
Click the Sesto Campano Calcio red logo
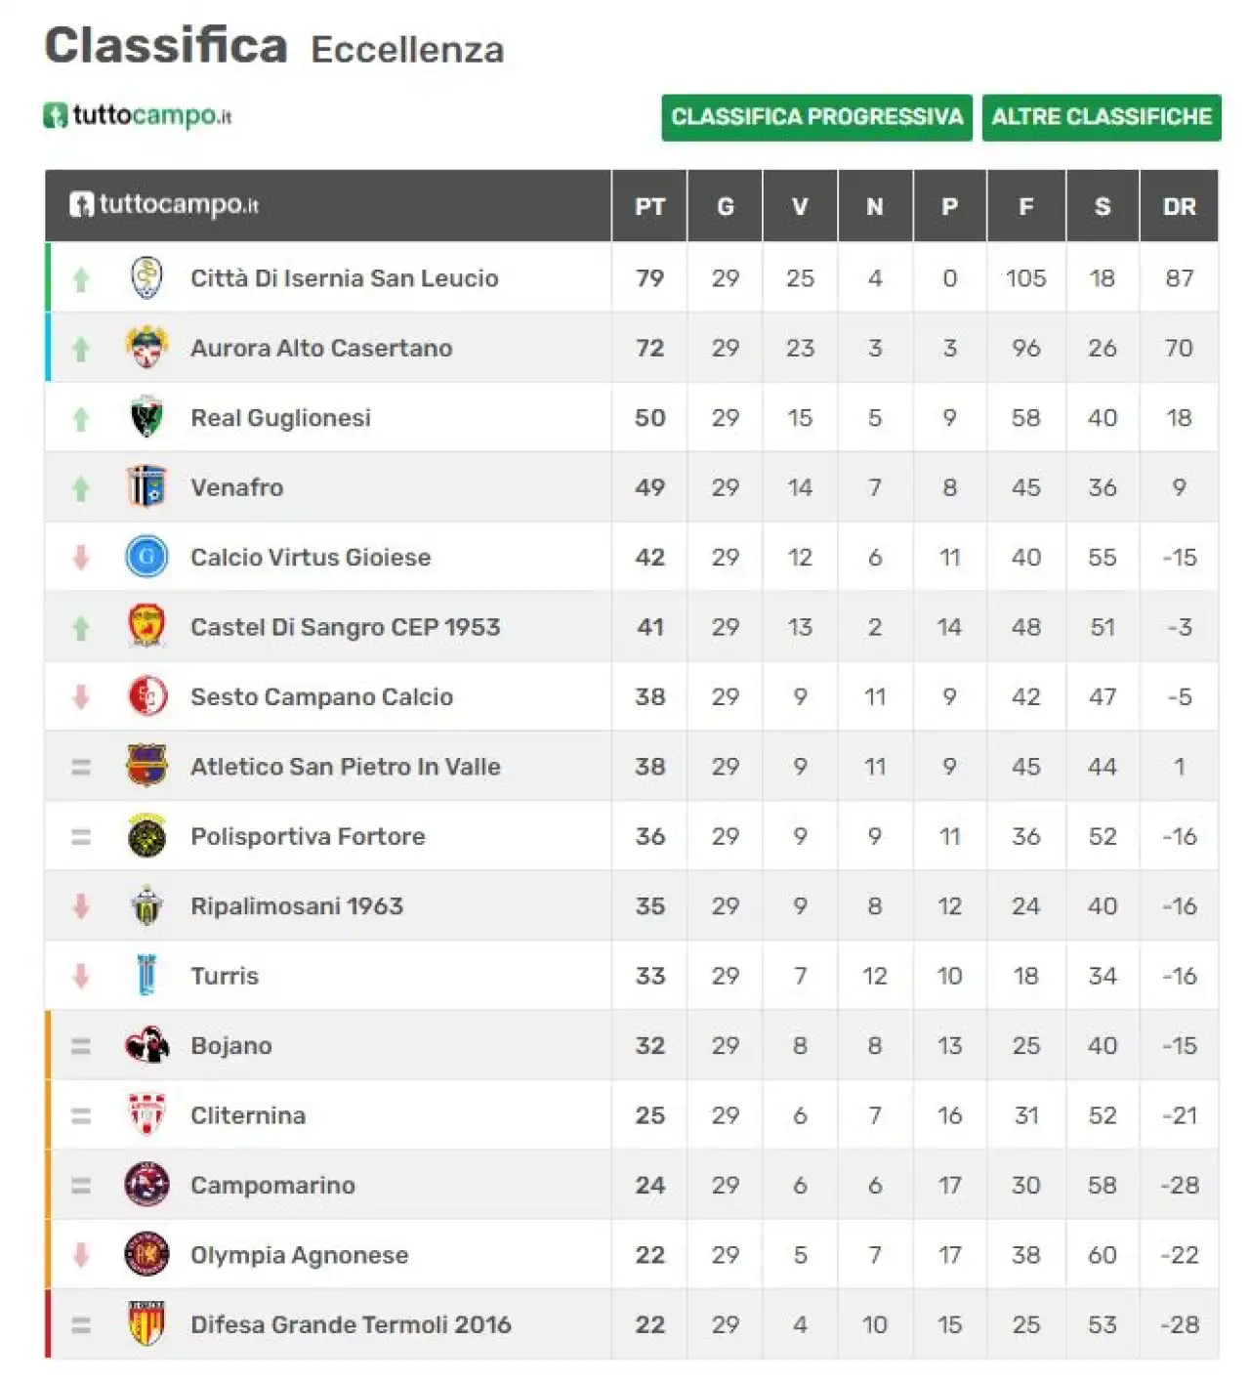(x=146, y=696)
